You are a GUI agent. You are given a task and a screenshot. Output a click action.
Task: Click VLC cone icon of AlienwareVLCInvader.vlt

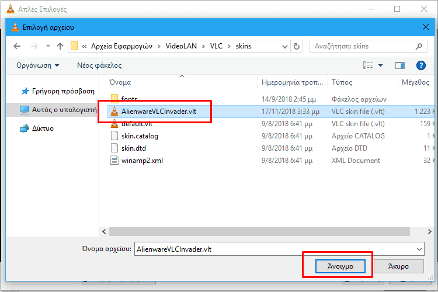coord(114,111)
